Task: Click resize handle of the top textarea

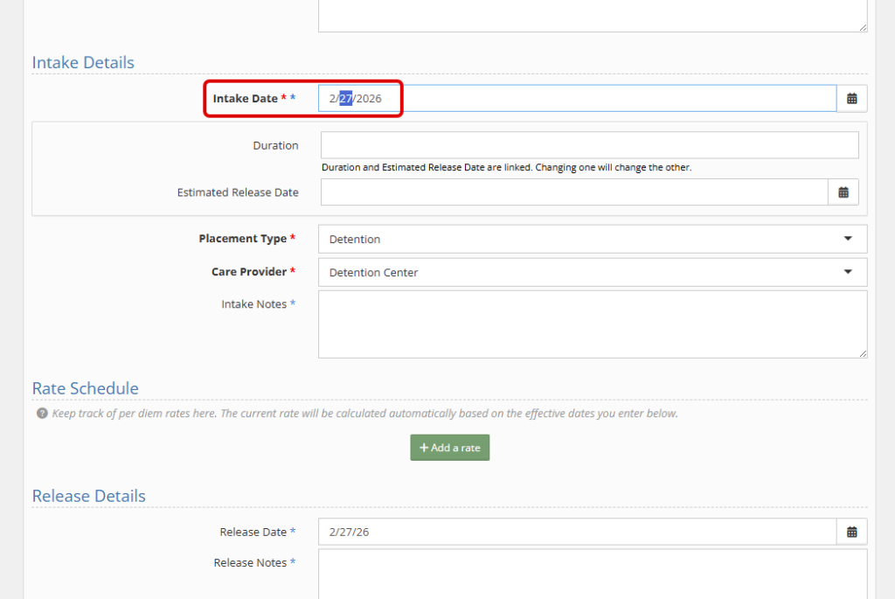Action: pyautogui.click(x=863, y=27)
